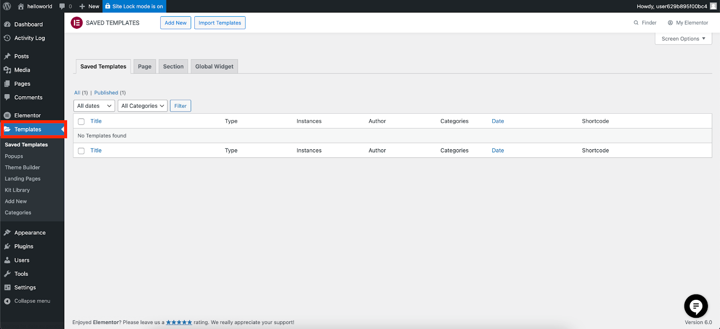Click the Dashboard gauge icon
The width and height of the screenshot is (720, 329).
7,24
